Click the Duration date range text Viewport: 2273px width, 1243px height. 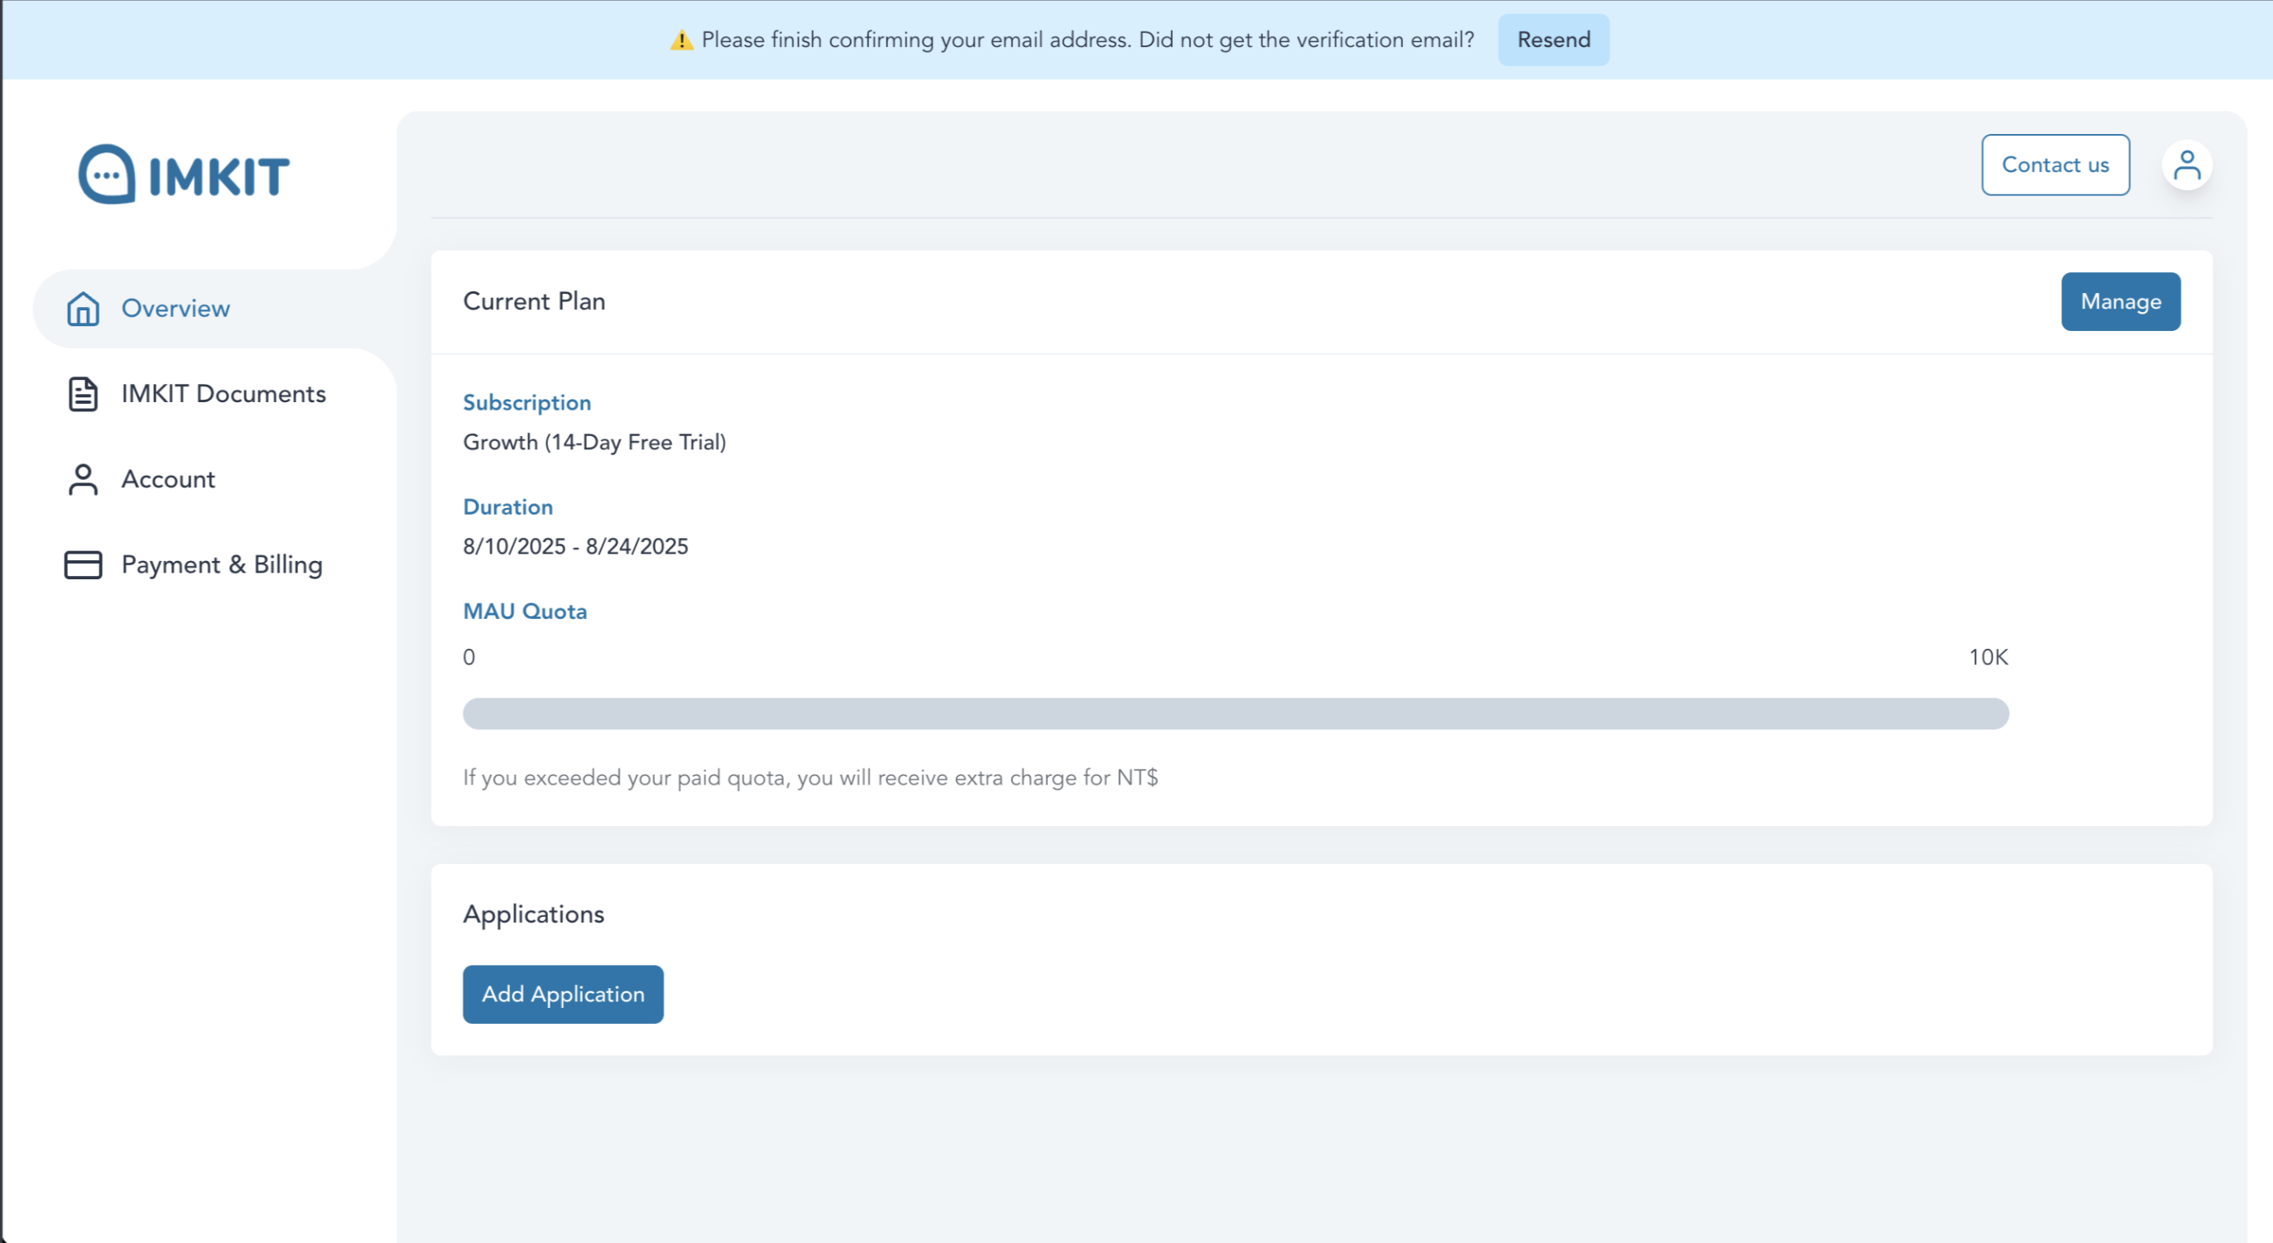(575, 547)
